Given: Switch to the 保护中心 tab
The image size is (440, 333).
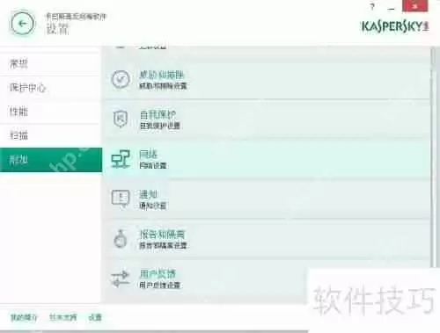Looking at the screenshot, I should pos(50,88).
